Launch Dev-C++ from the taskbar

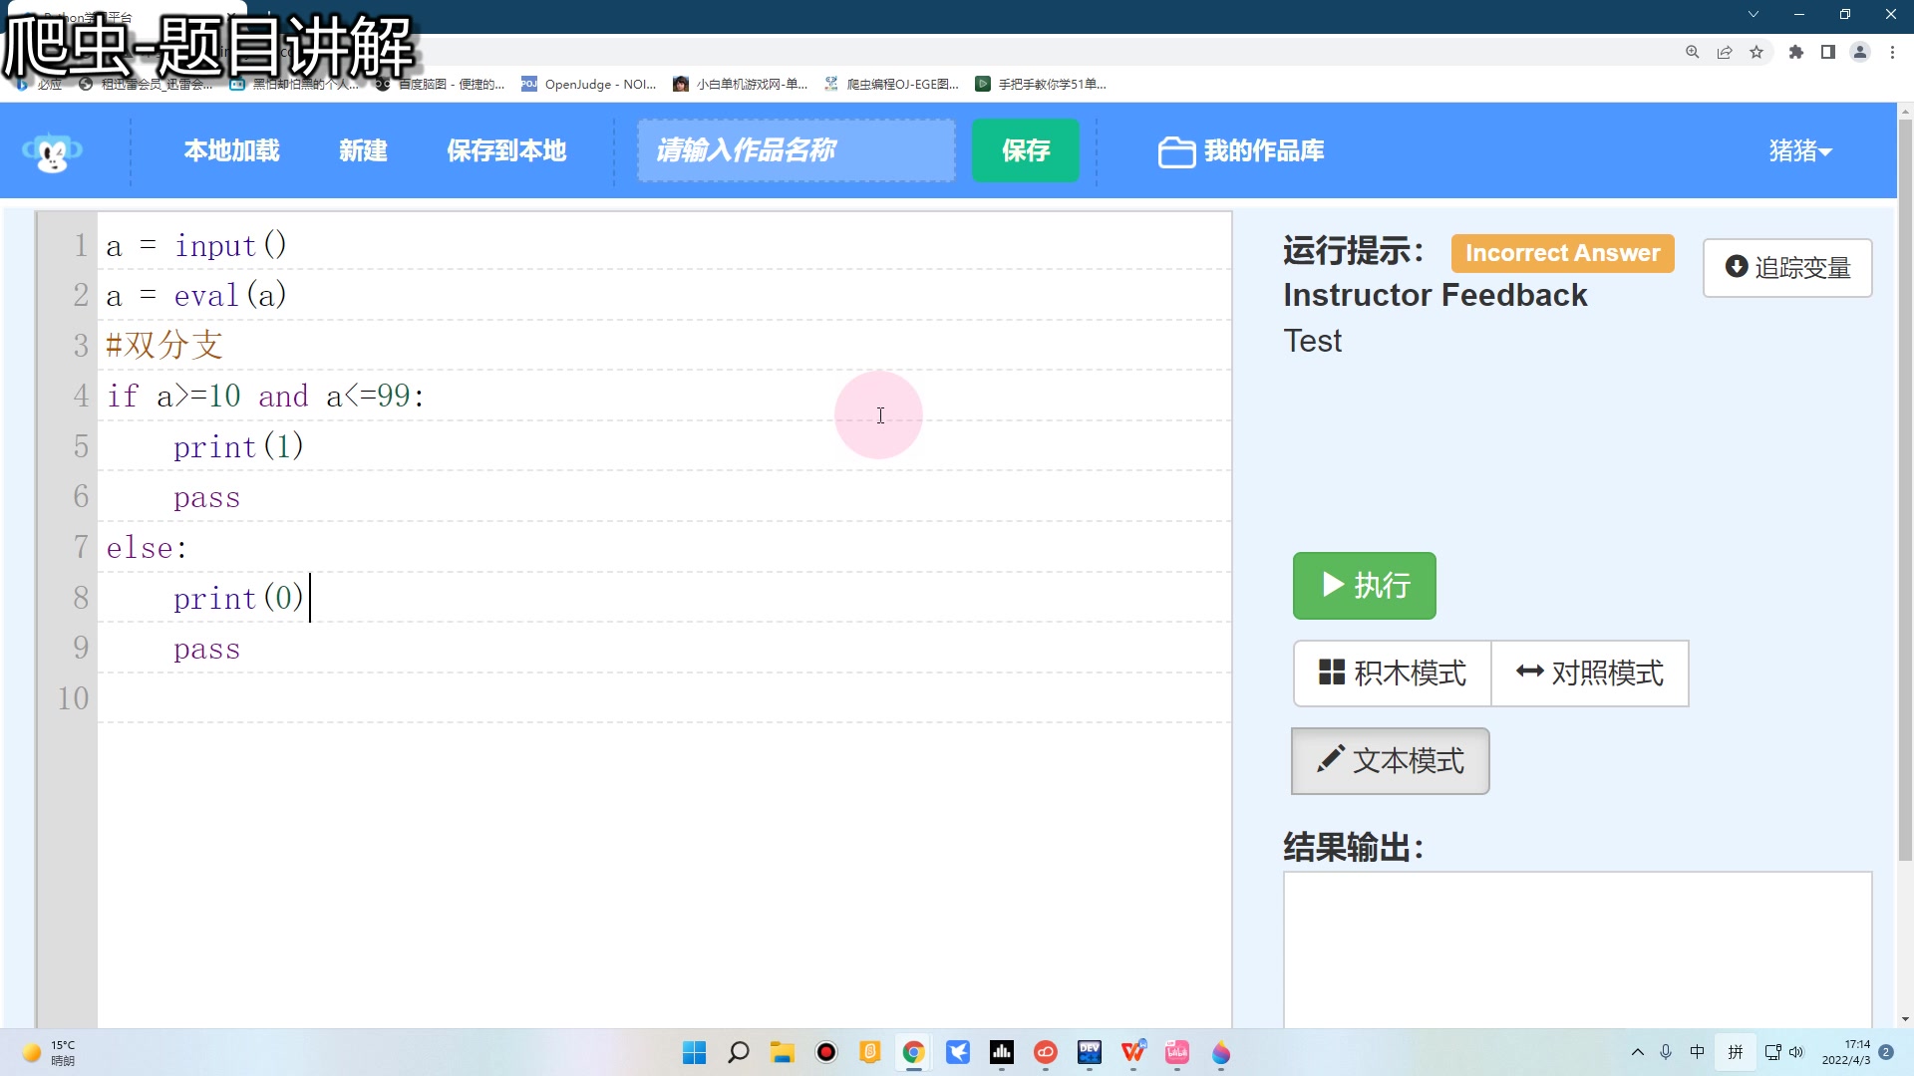1090,1052
